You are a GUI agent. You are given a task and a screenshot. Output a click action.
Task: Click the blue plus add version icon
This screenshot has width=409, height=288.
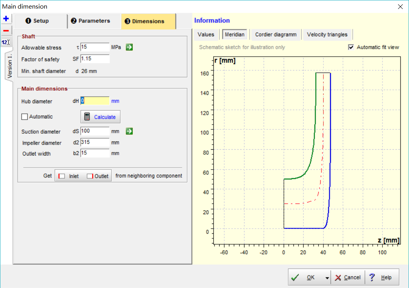[6, 19]
